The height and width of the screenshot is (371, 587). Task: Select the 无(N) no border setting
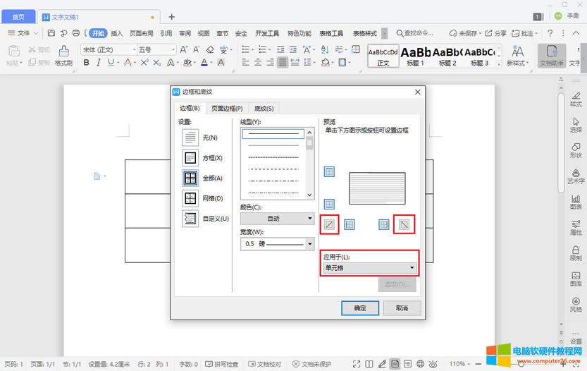[x=190, y=138]
